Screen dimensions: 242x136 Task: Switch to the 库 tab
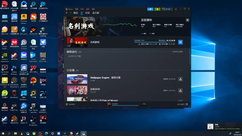pyautogui.click(x=82, y=13)
